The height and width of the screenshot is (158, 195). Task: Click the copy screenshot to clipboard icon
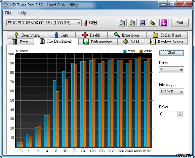click(x=132, y=23)
